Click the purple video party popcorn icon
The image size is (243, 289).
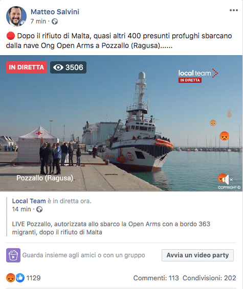[x=13, y=255]
